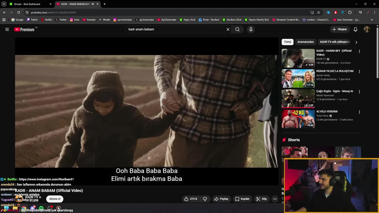379x213 pixels.
Task: Open the Windows Start button
Action: [x=6, y=208]
